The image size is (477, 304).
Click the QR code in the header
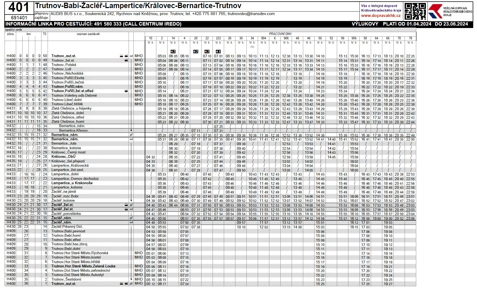(x=415, y=12)
